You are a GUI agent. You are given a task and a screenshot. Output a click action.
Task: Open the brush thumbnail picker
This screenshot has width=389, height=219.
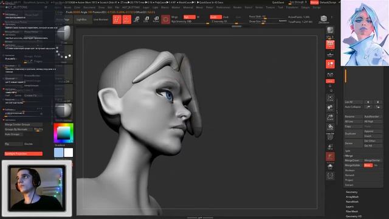(x=64, y=34)
